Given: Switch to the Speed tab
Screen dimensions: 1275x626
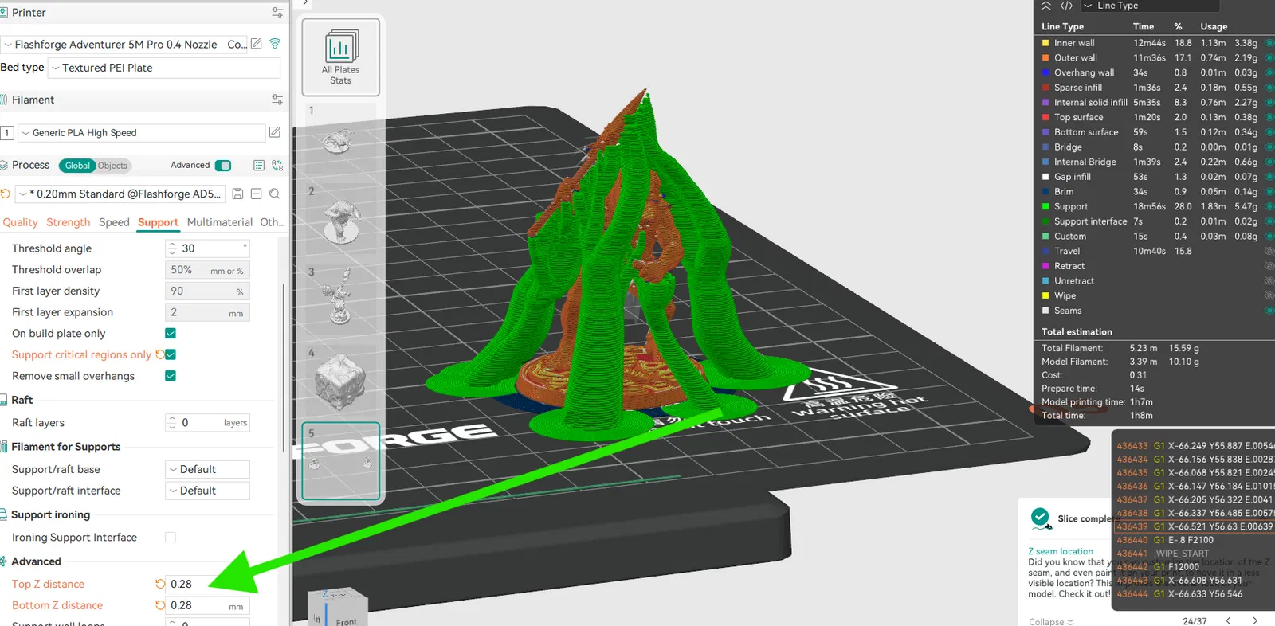Looking at the screenshot, I should [114, 222].
